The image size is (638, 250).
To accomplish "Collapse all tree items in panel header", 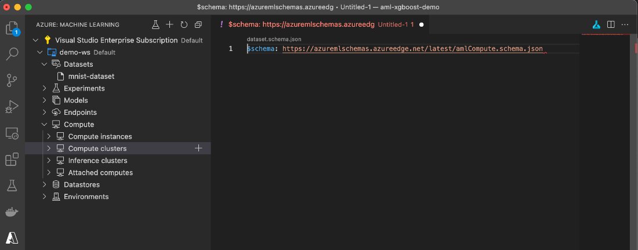I will point(198,25).
